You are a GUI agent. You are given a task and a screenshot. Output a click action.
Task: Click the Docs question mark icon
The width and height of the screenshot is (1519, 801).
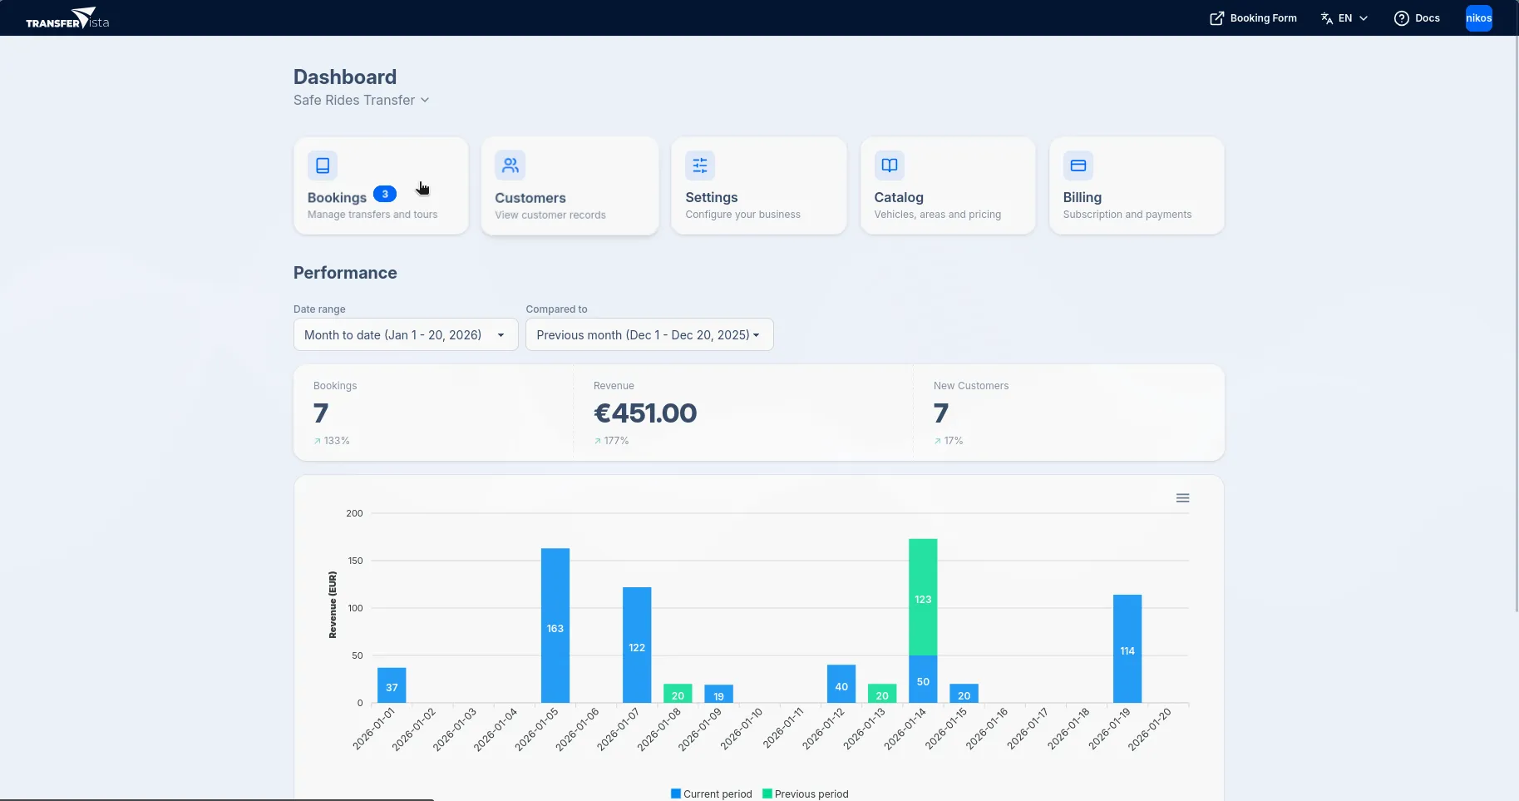point(1402,17)
